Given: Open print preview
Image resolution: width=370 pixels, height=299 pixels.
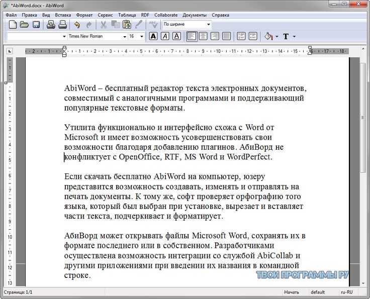Looking at the screenshot, I should click(51, 25).
